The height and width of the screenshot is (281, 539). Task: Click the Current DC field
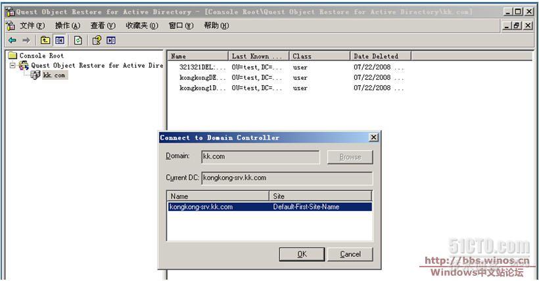pyautogui.click(x=287, y=178)
